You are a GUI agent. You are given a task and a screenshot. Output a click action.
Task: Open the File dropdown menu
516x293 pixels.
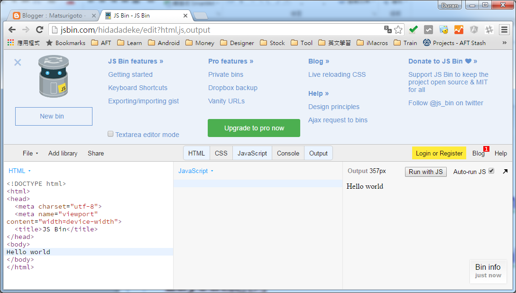coord(30,153)
